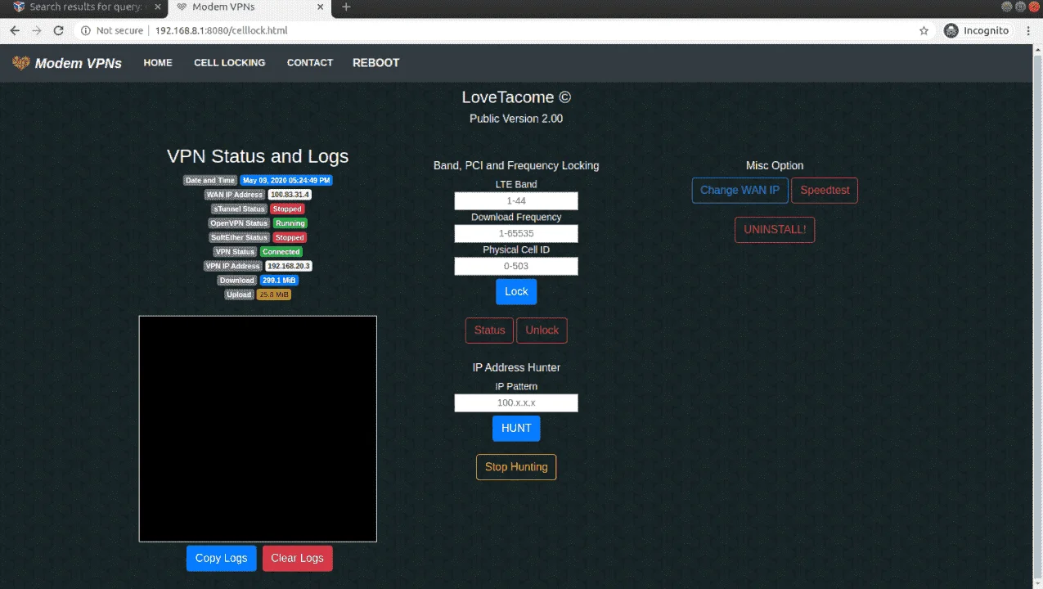The image size is (1043, 589).
Task: Focus the Download Frequency input
Action: click(516, 234)
